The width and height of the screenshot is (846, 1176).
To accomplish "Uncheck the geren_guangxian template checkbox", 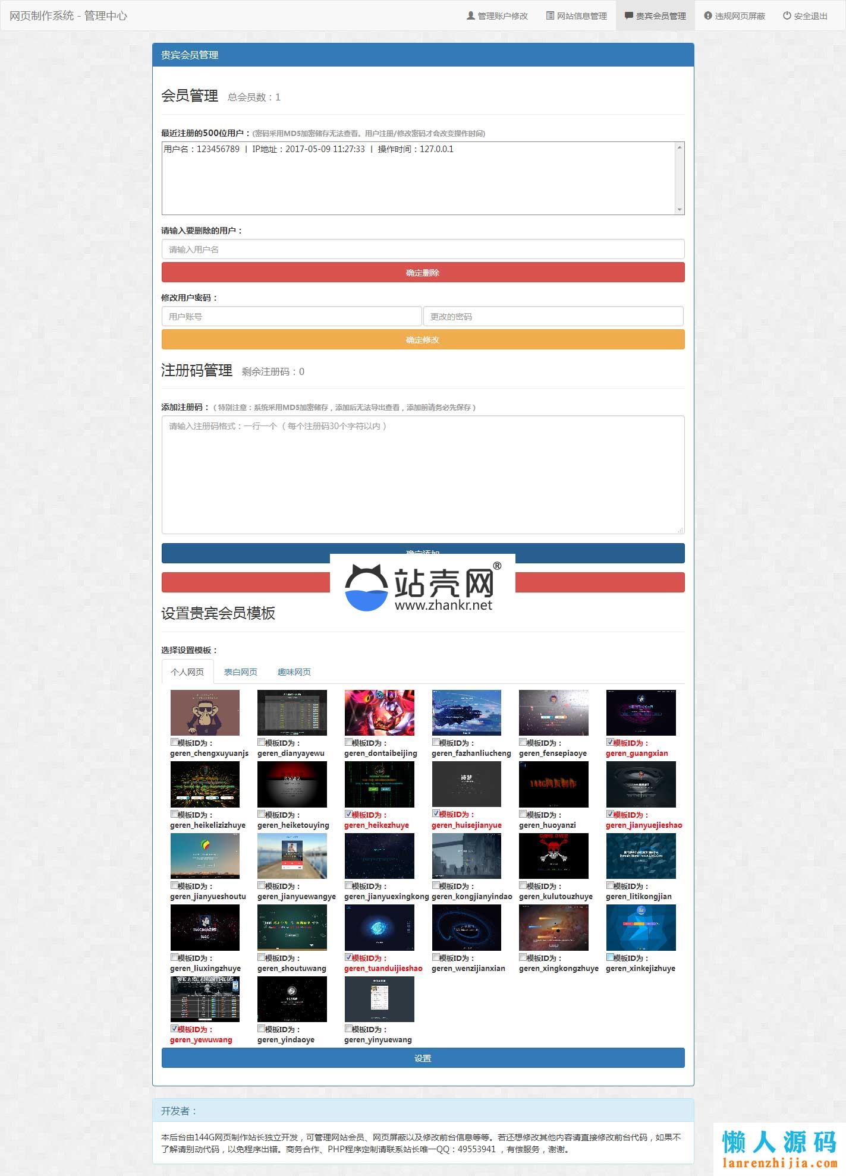I will tap(610, 742).
